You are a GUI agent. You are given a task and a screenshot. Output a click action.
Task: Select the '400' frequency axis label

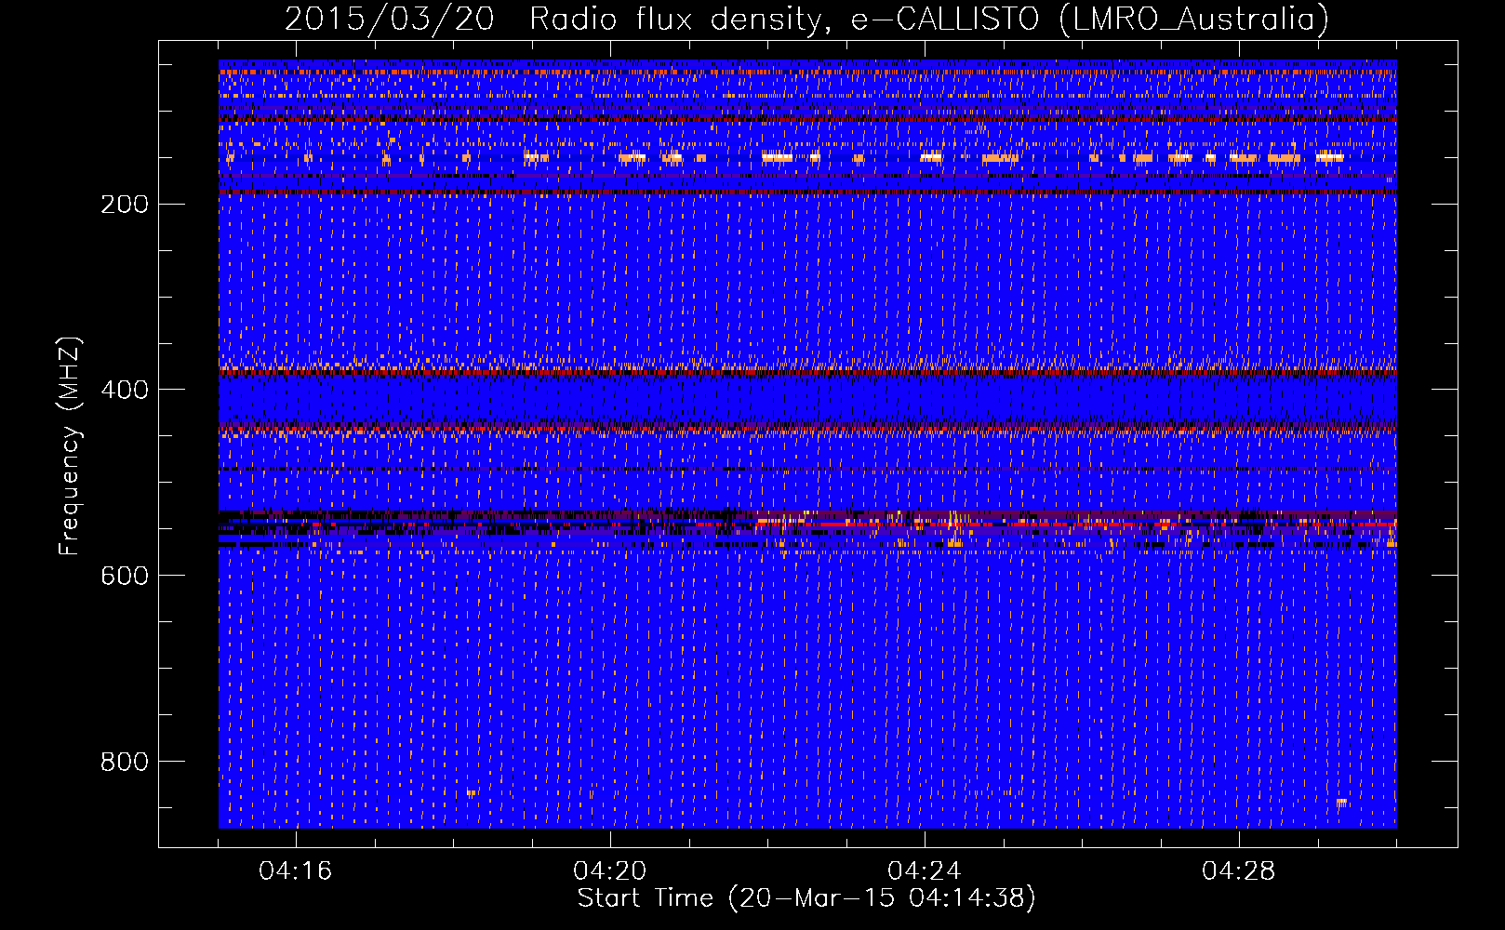pyautogui.click(x=125, y=391)
